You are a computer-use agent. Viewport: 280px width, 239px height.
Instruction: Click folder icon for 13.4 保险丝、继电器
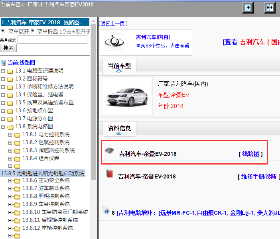point(10,95)
